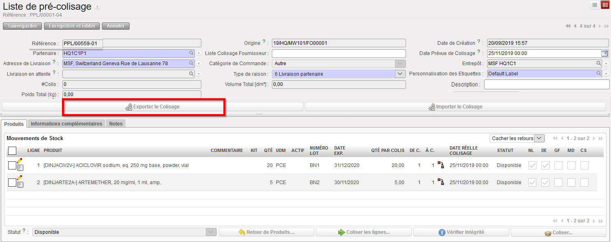
Task: Click Importer le Colisage button
Action: [x=455, y=107]
